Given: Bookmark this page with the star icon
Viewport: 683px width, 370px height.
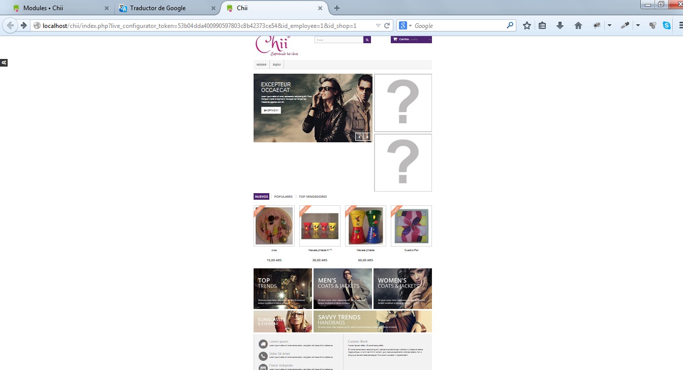Looking at the screenshot, I should [x=527, y=25].
